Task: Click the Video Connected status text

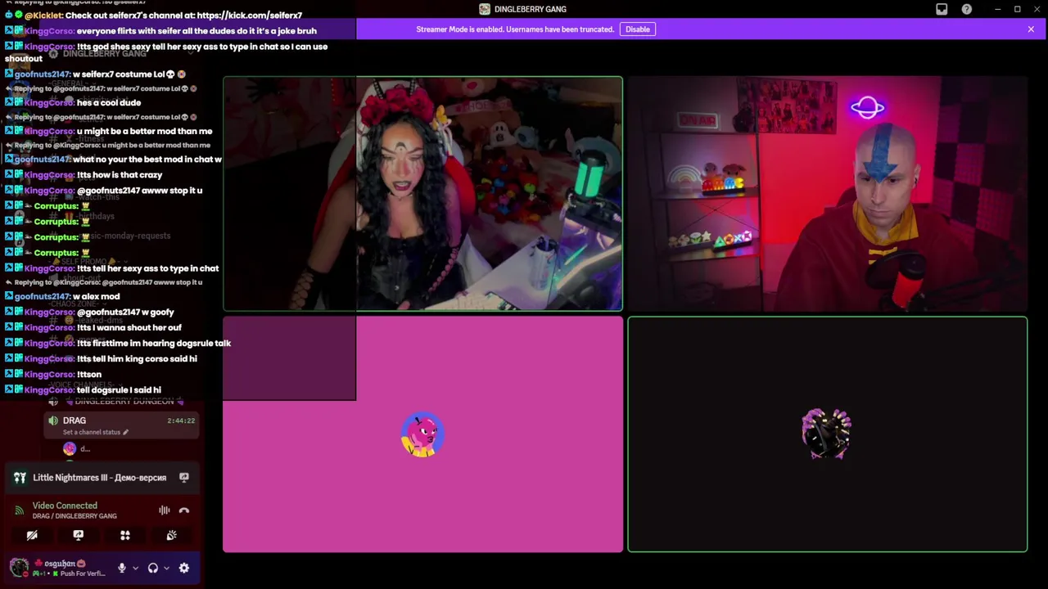Action: [65, 506]
